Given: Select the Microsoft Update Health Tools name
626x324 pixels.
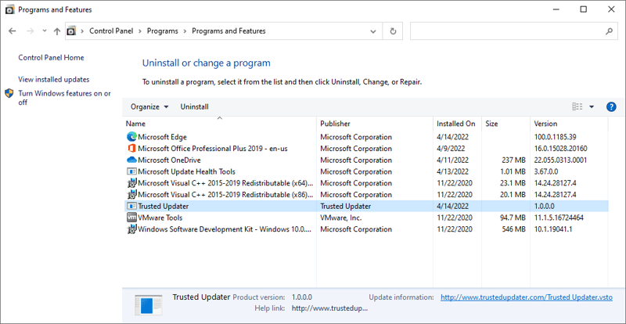Looking at the screenshot, I should (x=186, y=172).
